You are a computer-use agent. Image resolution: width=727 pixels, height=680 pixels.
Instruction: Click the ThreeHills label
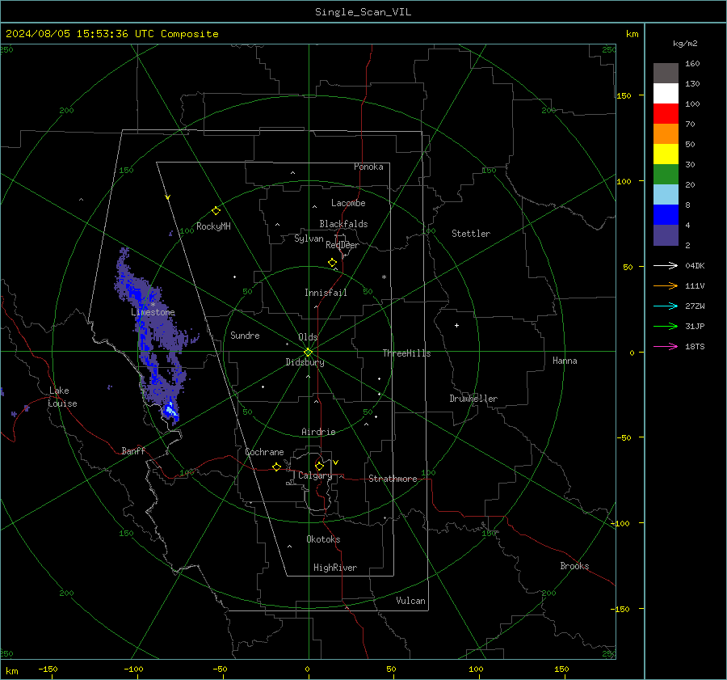pos(406,353)
